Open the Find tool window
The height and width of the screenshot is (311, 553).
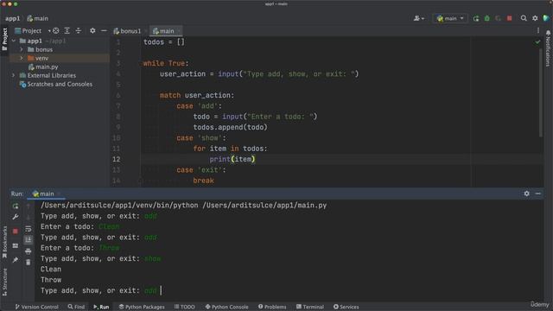tap(76, 307)
